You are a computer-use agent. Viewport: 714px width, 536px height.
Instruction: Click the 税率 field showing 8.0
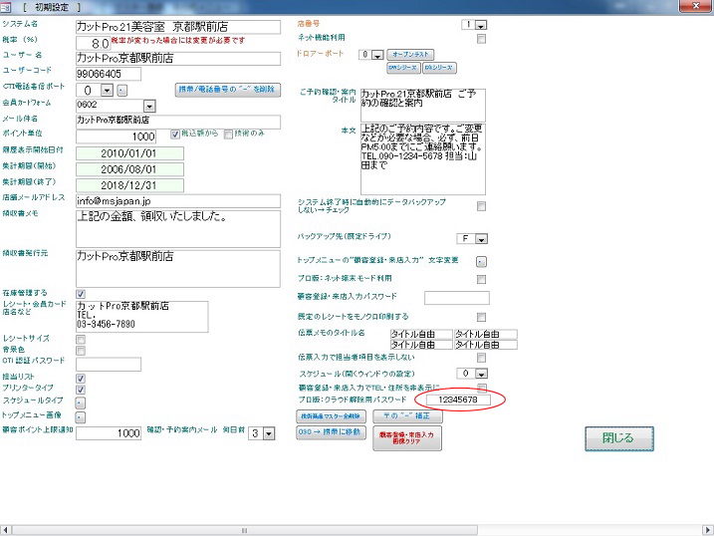93,43
